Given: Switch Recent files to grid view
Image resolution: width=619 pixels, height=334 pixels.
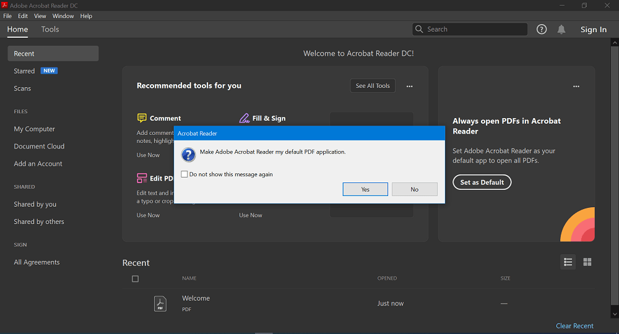Looking at the screenshot, I should pyautogui.click(x=587, y=262).
